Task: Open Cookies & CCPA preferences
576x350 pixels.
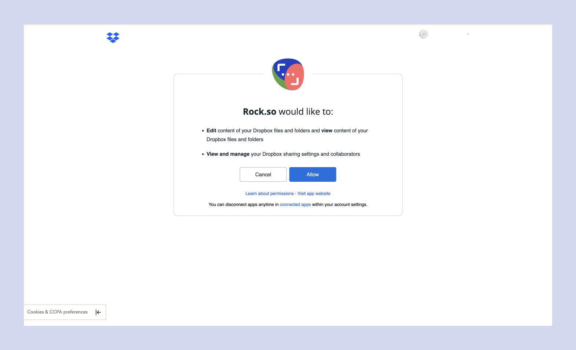Action: [57, 312]
